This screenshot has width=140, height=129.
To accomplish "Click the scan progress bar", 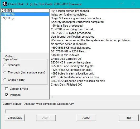I will 73,111.
